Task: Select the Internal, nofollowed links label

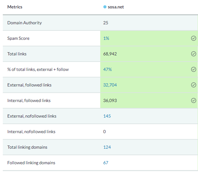Action: pyautogui.click(x=31, y=132)
